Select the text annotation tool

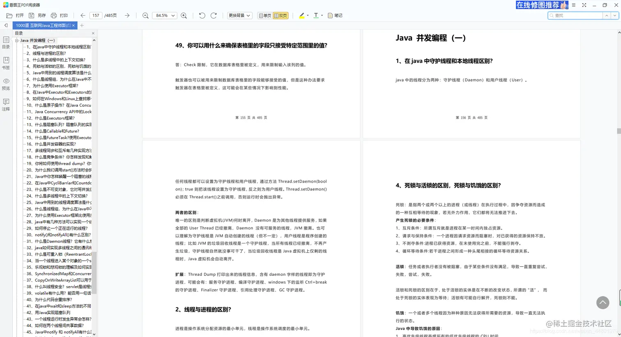tap(316, 15)
